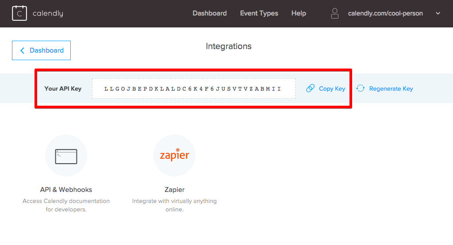Click 'Access Calendly documentation for developers' text
453x245 pixels.
[x=66, y=205]
